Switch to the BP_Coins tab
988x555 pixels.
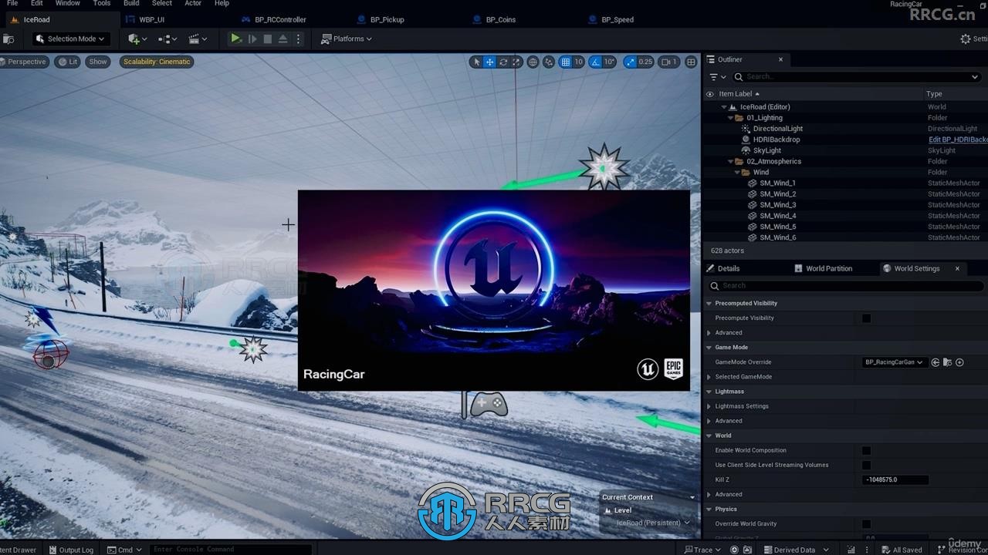point(500,19)
